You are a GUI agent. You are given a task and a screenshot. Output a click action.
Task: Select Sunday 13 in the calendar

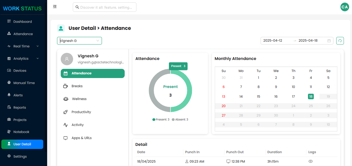(x=223, y=96)
